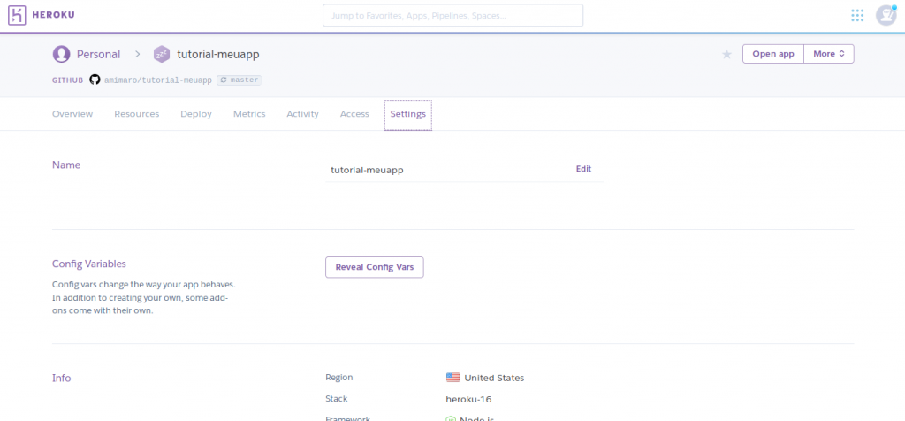
Task: Click Reveal Config Vars button
Action: tap(374, 267)
